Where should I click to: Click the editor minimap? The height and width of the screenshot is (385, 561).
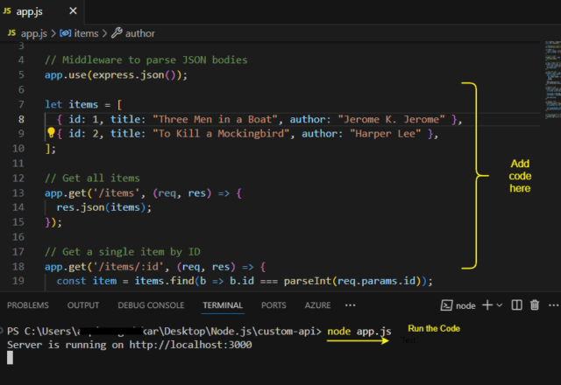[553, 80]
